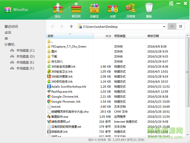This screenshot has width=190, height=143.
Task: Select 最近访问 in the sidebar
Action: coord(11,26)
